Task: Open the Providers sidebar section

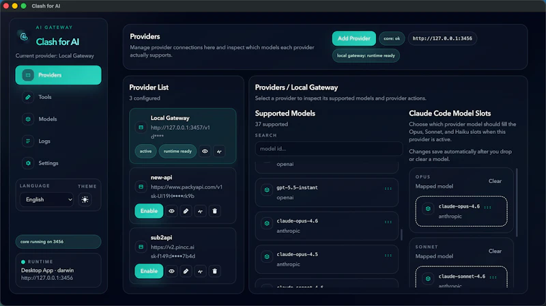Action: (x=58, y=75)
